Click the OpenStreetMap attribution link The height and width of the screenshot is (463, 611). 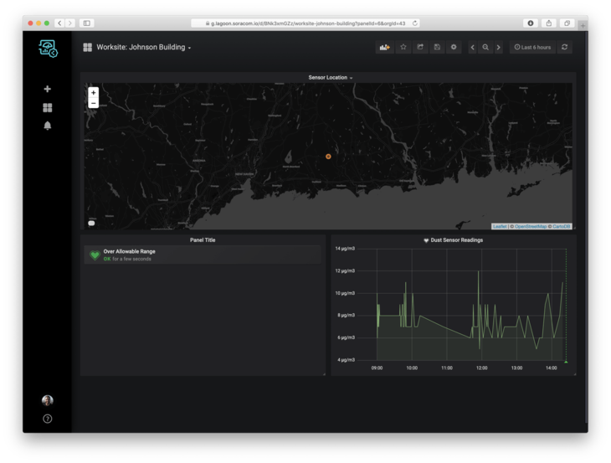[x=530, y=227]
